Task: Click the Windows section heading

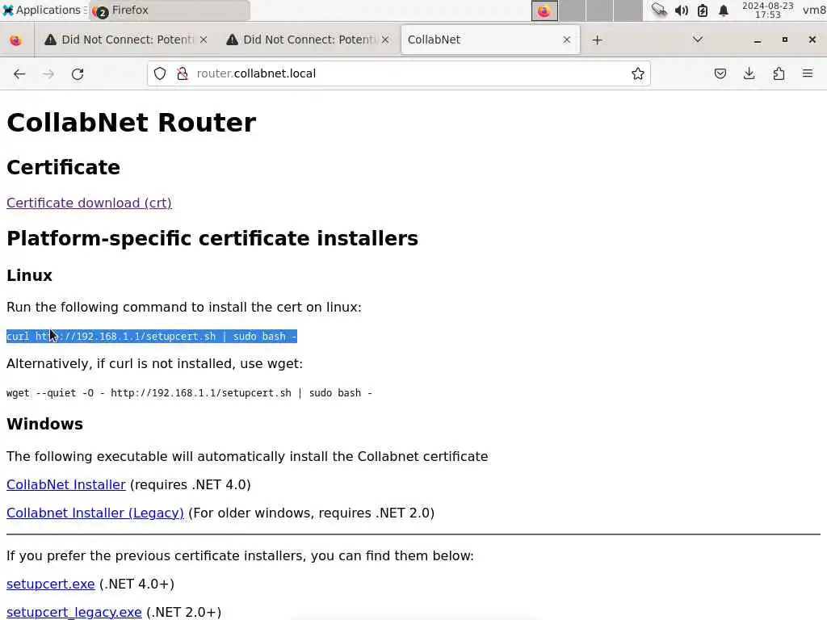Action: (x=45, y=424)
